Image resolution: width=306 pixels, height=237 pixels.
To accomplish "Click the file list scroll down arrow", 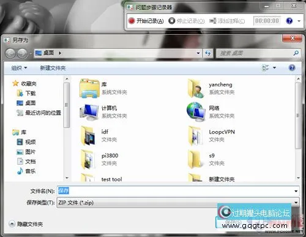I will 298,178.
